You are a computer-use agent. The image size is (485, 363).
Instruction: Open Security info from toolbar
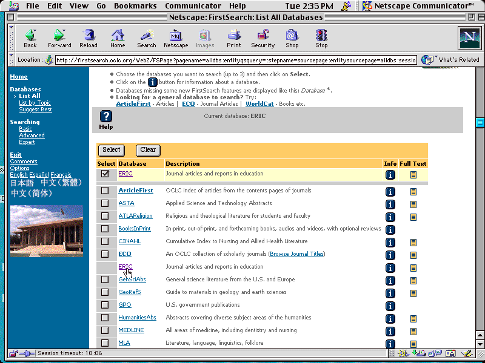263,39
